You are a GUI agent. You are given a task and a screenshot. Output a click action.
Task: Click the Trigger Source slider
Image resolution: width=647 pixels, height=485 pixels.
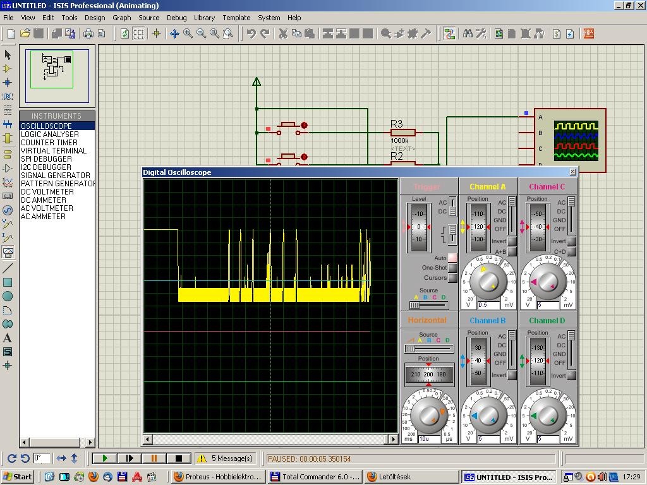[428, 305]
